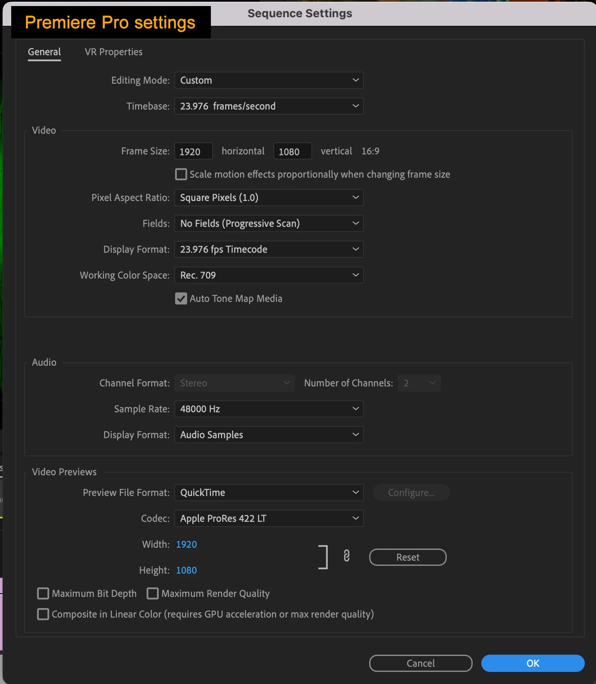The width and height of the screenshot is (596, 684).
Task: Open the audio Display Format dropdown
Action: (269, 435)
